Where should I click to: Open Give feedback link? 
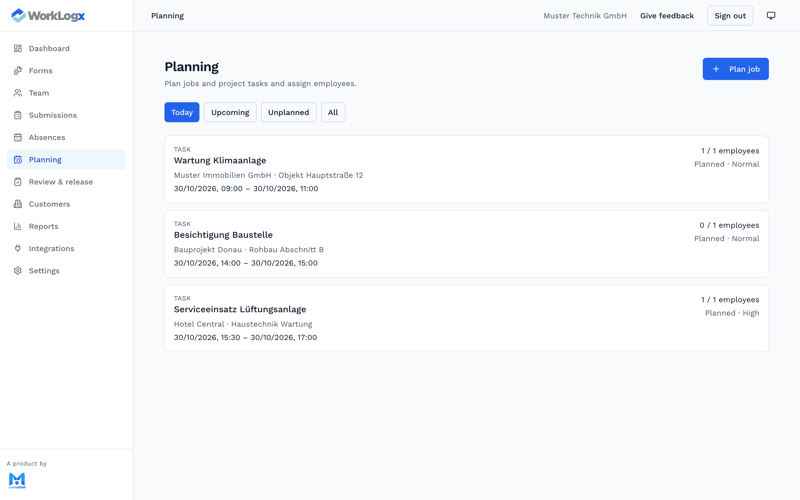click(667, 16)
